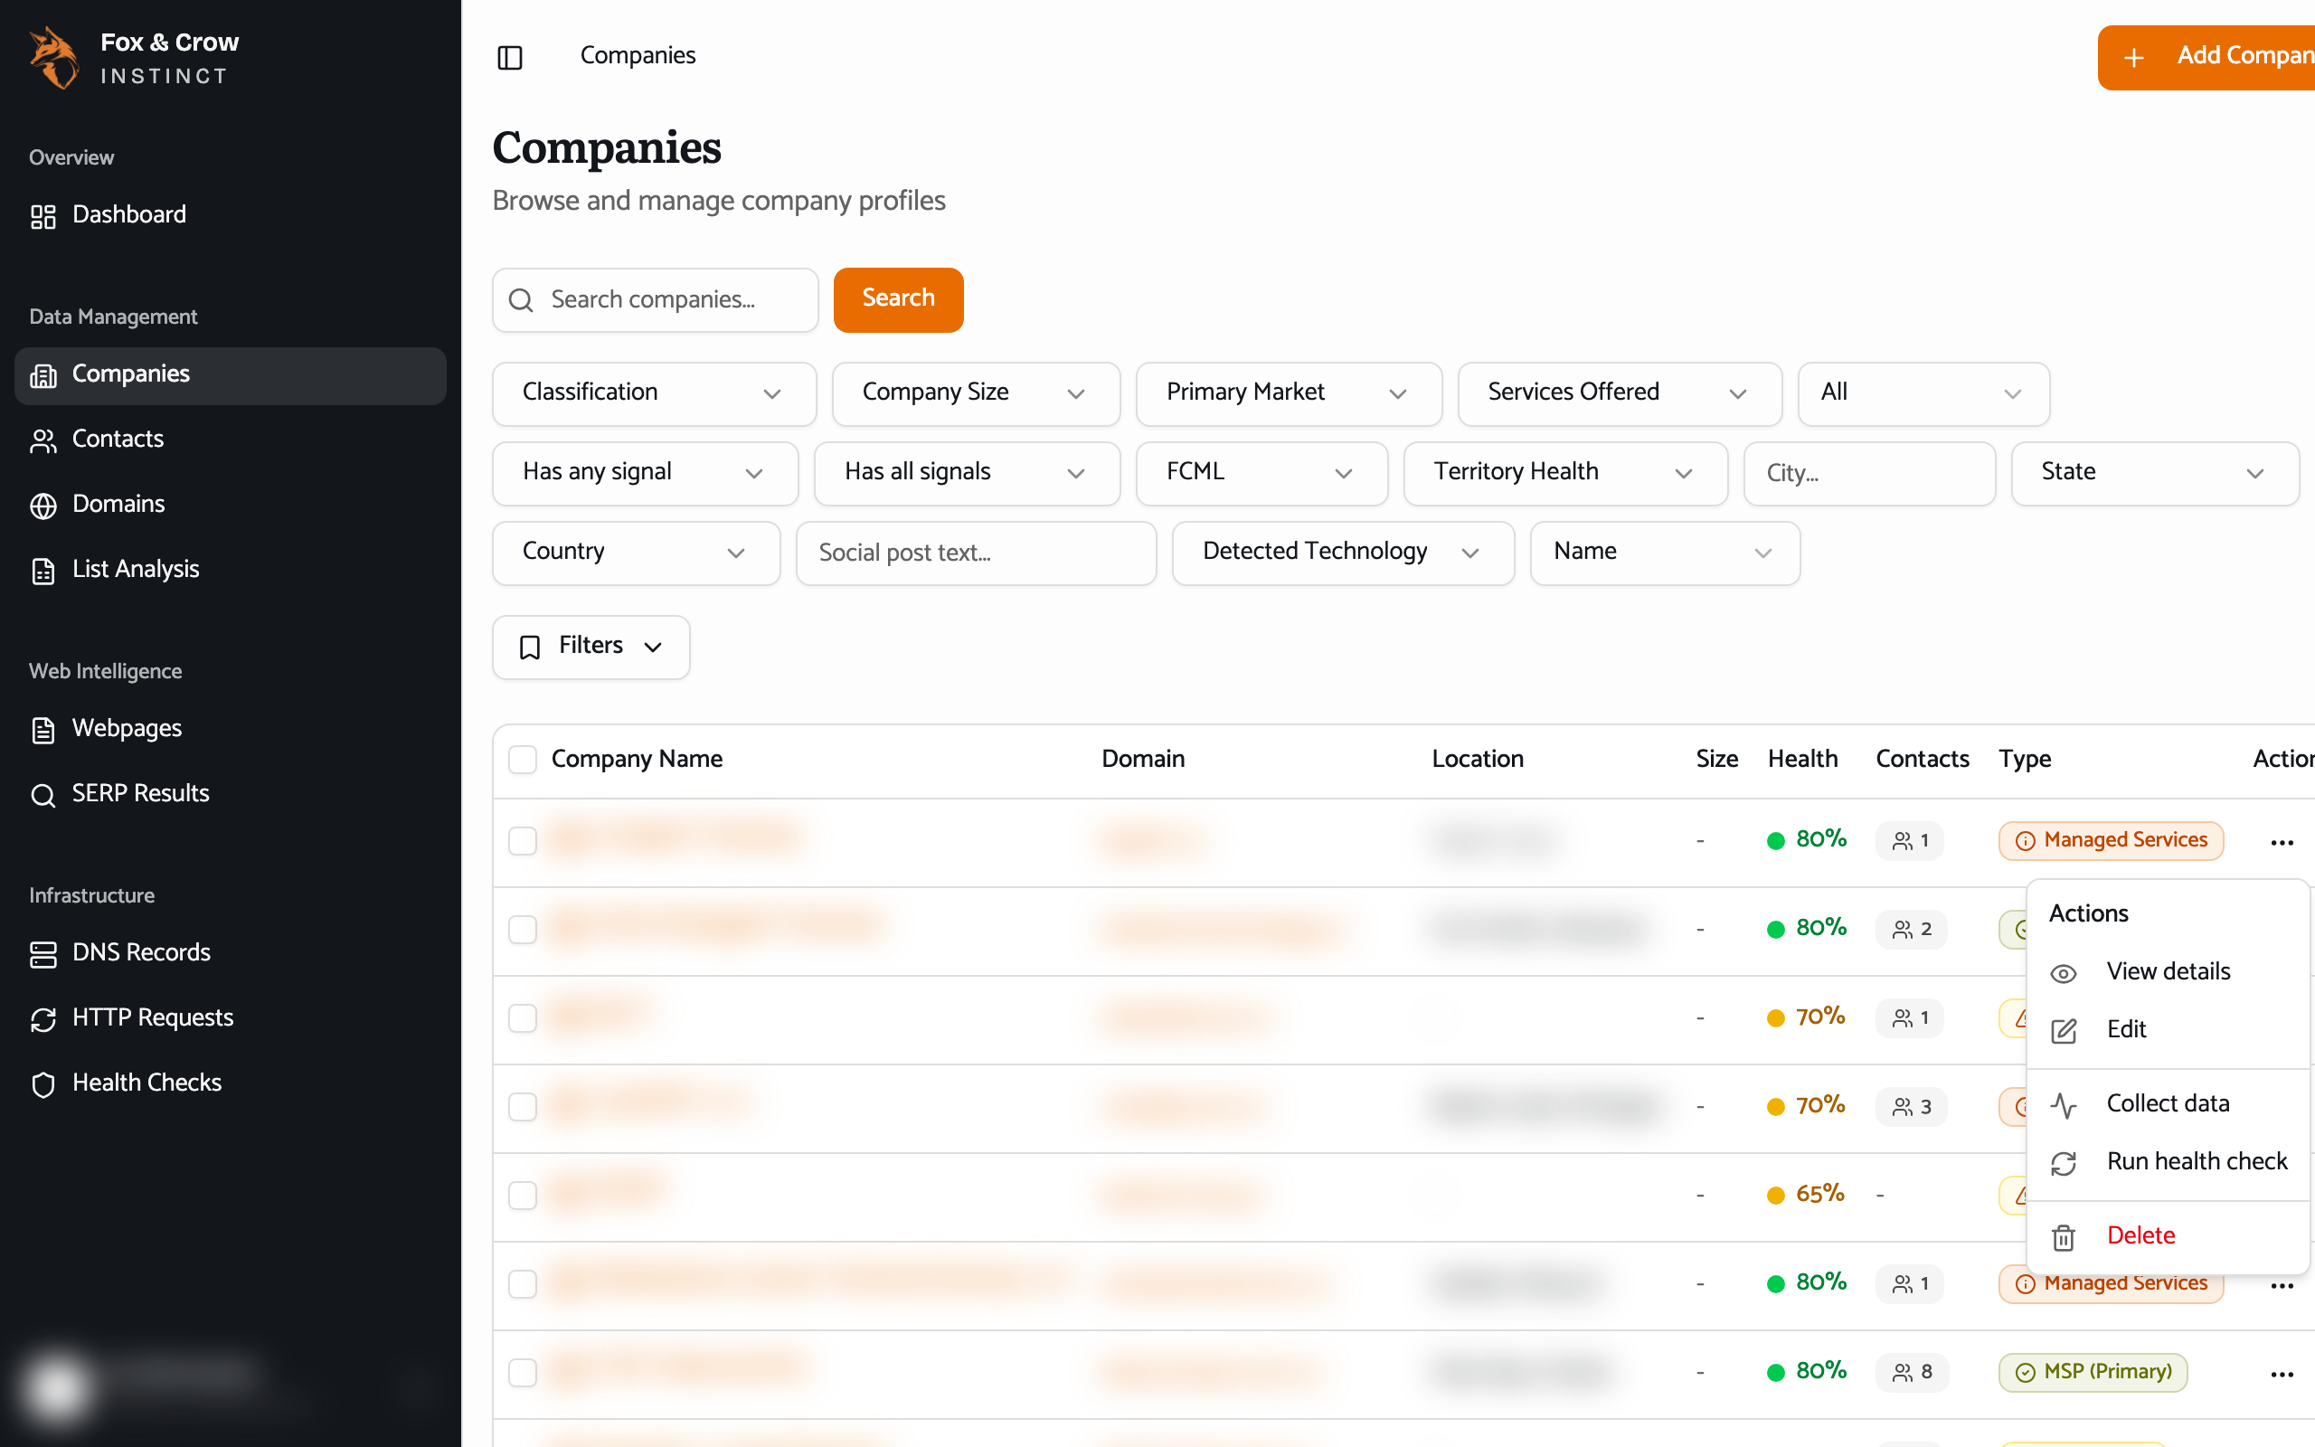Choose Run health check from Actions menu
The width and height of the screenshot is (2315, 1447).
point(2168,1162)
